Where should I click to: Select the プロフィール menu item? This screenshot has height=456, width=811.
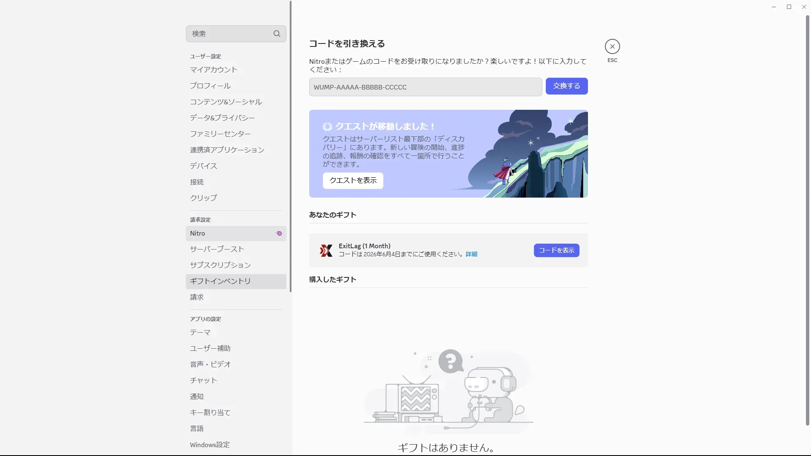[210, 86]
